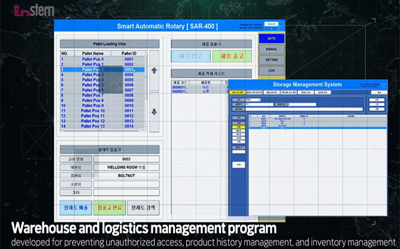Select row Pallet Pos 4
This screenshot has height=249, width=400.
coord(102,80)
